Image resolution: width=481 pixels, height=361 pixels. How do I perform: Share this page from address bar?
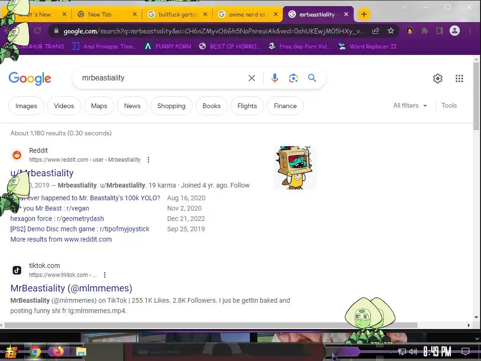[x=376, y=31]
